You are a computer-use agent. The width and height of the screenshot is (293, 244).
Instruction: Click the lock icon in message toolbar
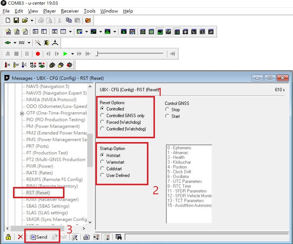[x=7, y=237]
